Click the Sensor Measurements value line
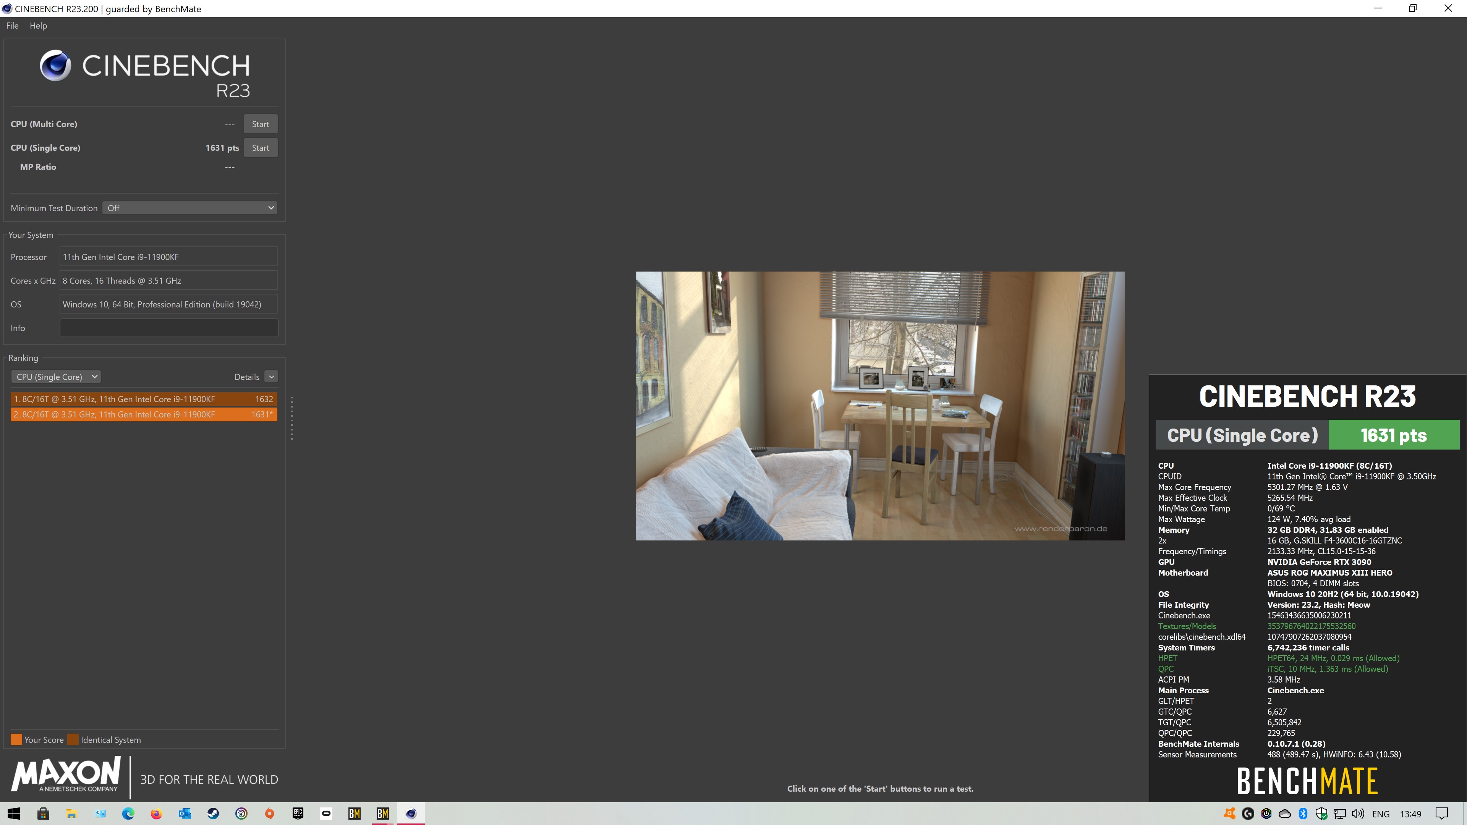 [1334, 754]
